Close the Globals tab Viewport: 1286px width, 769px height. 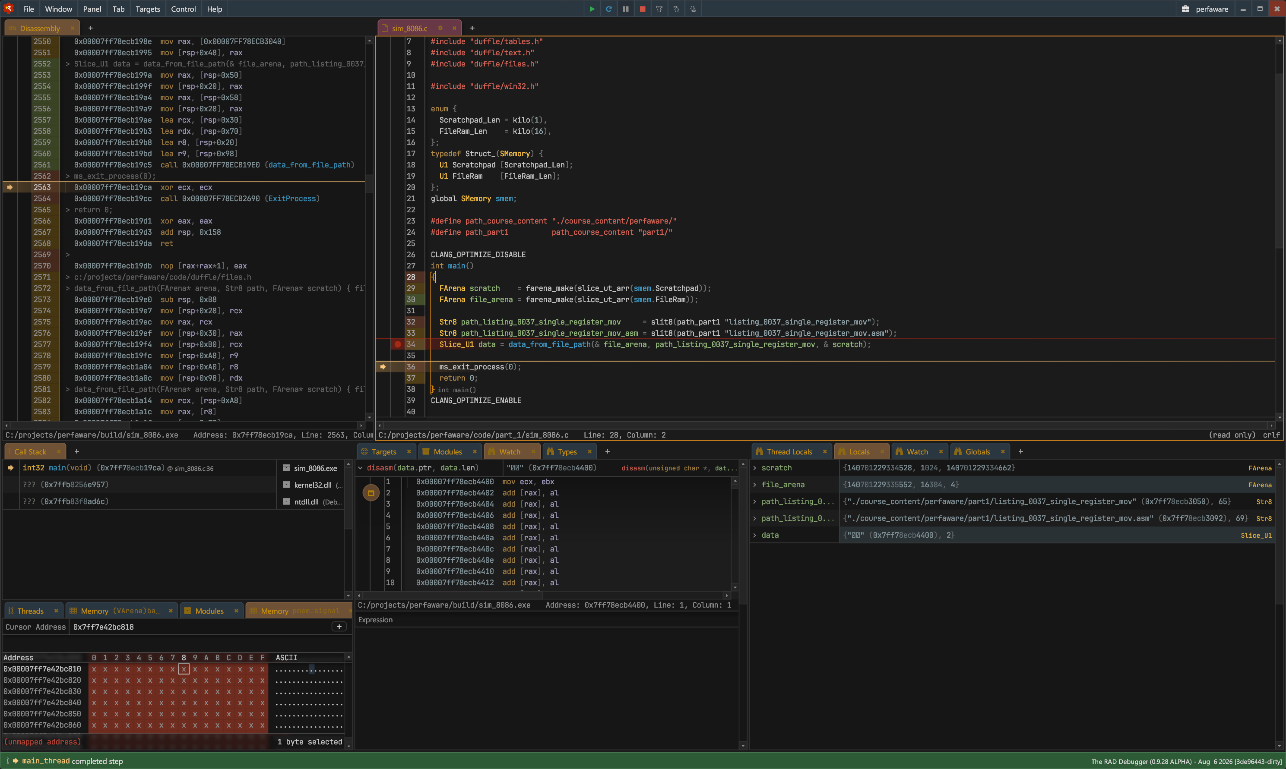(x=1003, y=451)
